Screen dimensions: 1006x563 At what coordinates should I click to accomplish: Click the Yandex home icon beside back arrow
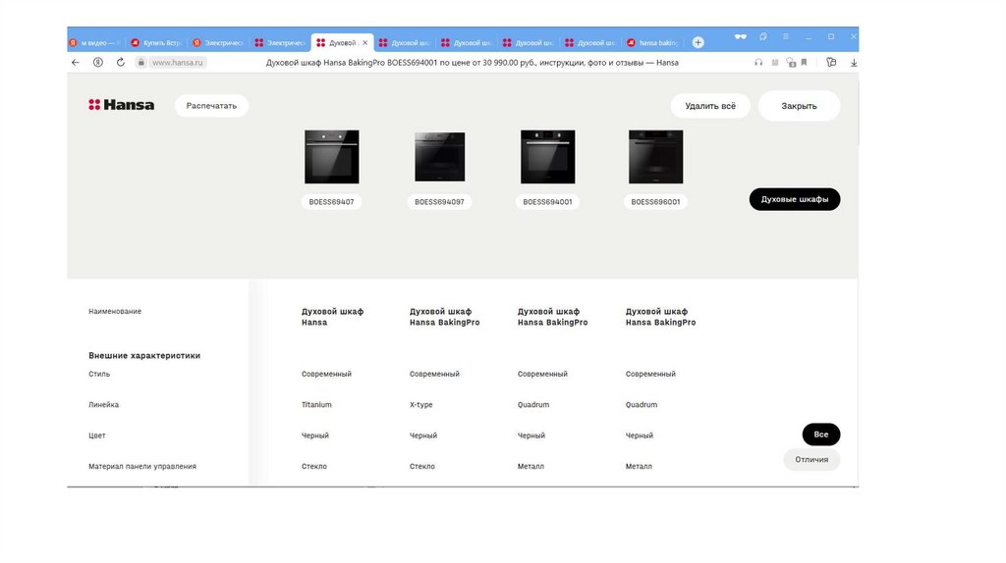[97, 62]
